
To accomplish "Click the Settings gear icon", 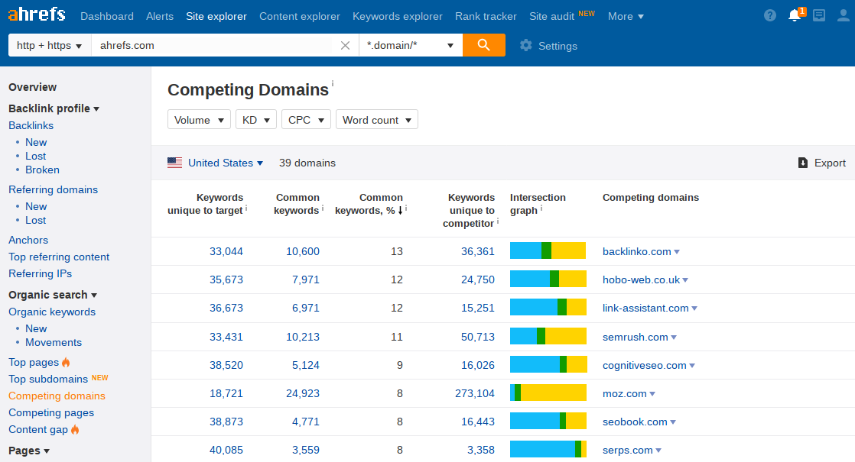I will point(525,46).
